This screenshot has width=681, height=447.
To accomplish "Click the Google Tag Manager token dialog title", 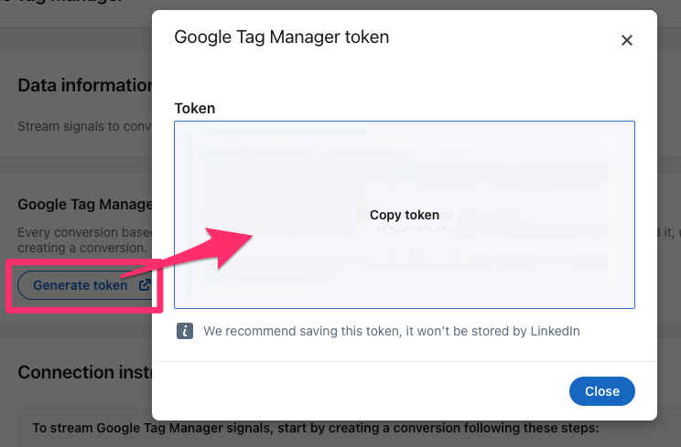I will tap(281, 37).
